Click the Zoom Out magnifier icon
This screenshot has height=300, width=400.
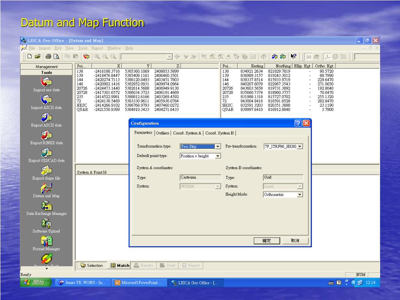pyautogui.click(x=105, y=56)
